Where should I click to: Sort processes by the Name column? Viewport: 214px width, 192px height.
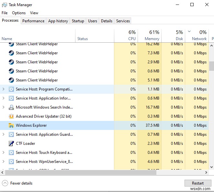(38, 36)
